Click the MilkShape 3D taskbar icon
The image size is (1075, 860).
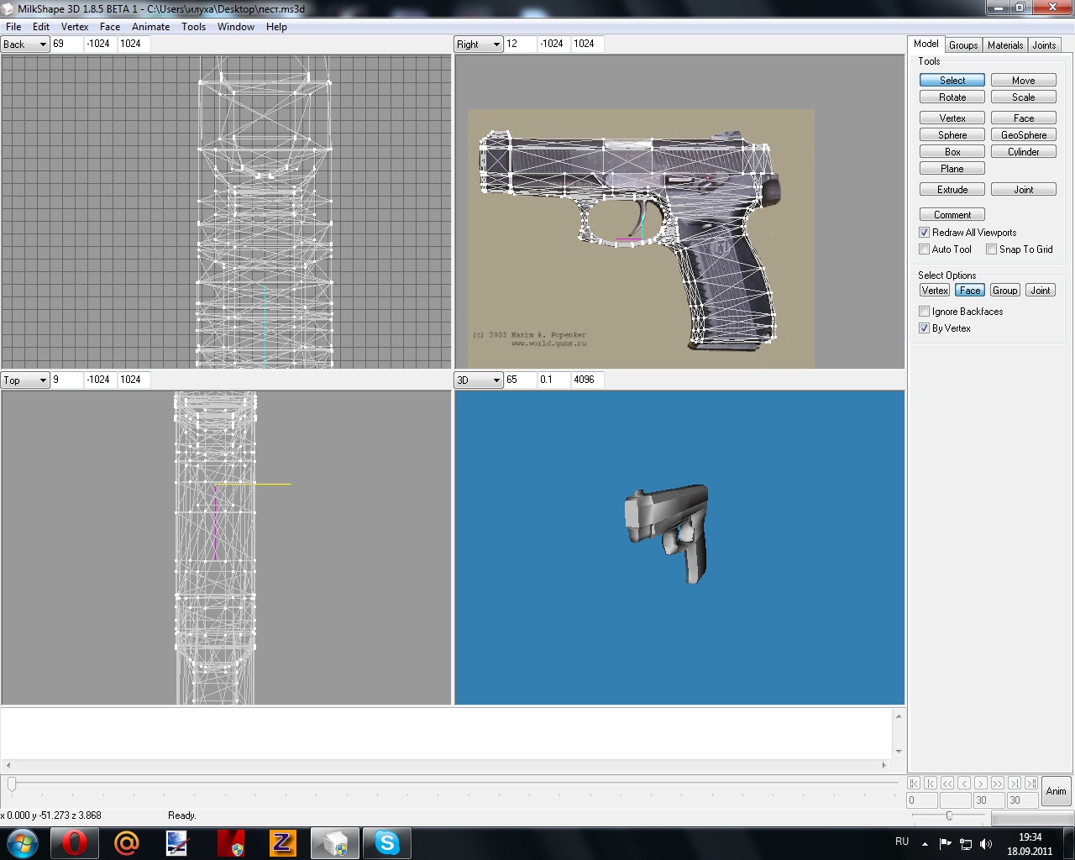pyautogui.click(x=335, y=842)
